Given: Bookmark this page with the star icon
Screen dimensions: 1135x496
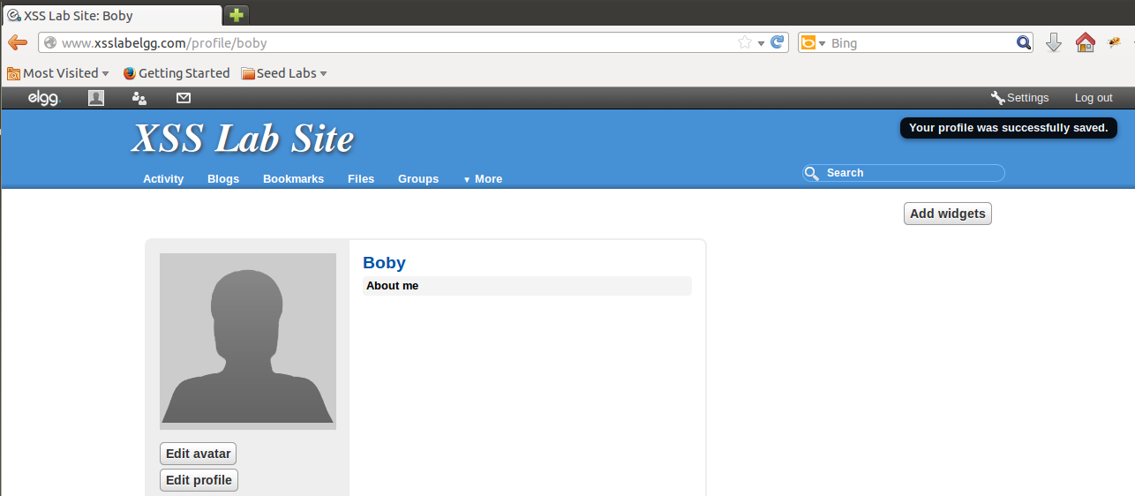Looking at the screenshot, I should (745, 42).
